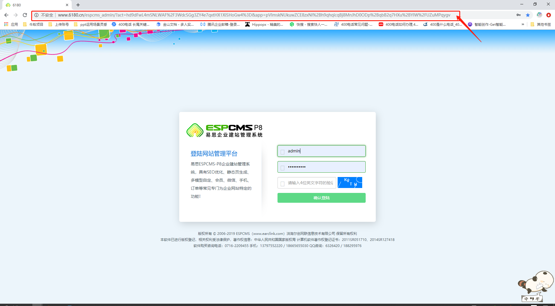Click the user icon in username field
This screenshot has width=555, height=306.
[x=282, y=152]
